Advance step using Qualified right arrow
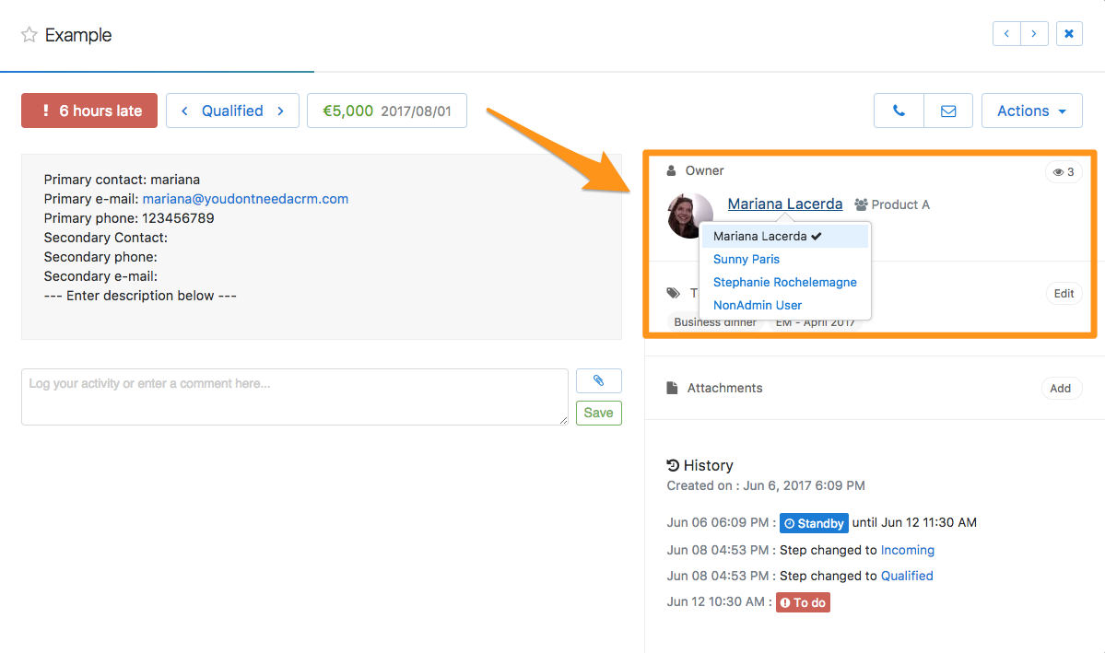This screenshot has width=1105, height=653. pyautogui.click(x=281, y=111)
